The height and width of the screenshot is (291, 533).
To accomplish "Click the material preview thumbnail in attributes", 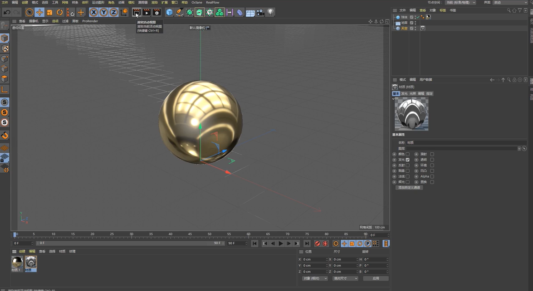I will tap(411, 114).
